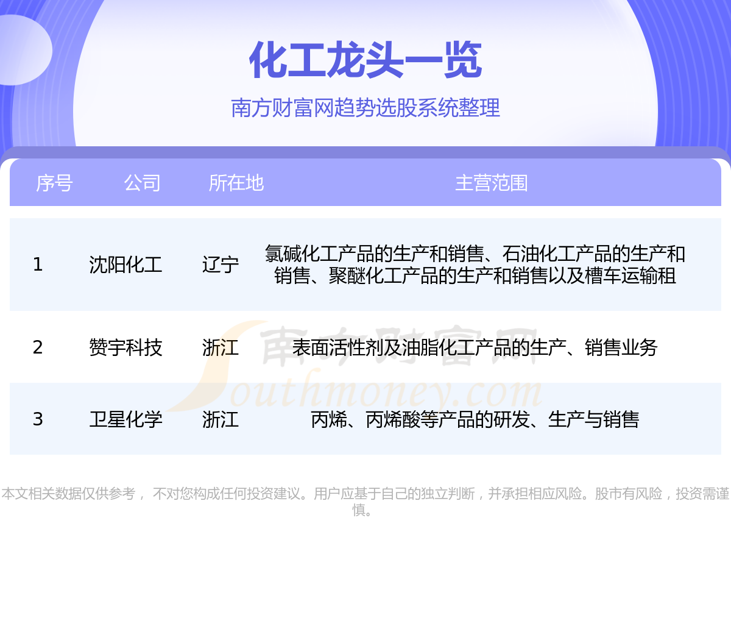
Task: Click 表面活性剂及油脂化工产品 description
Action: (475, 347)
